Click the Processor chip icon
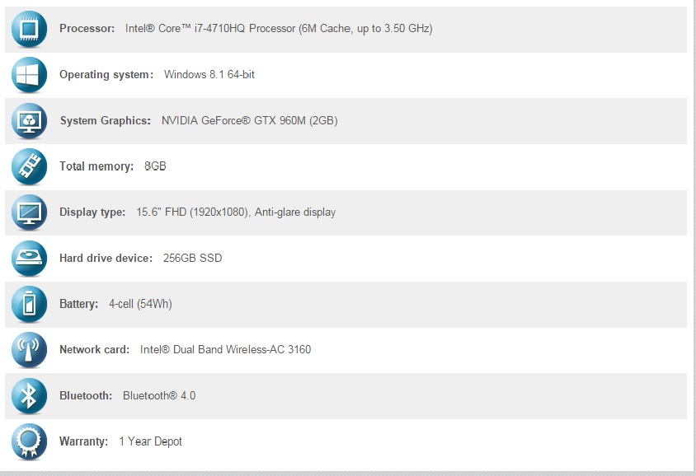Viewport: 696px width, 476px height. [x=30, y=29]
